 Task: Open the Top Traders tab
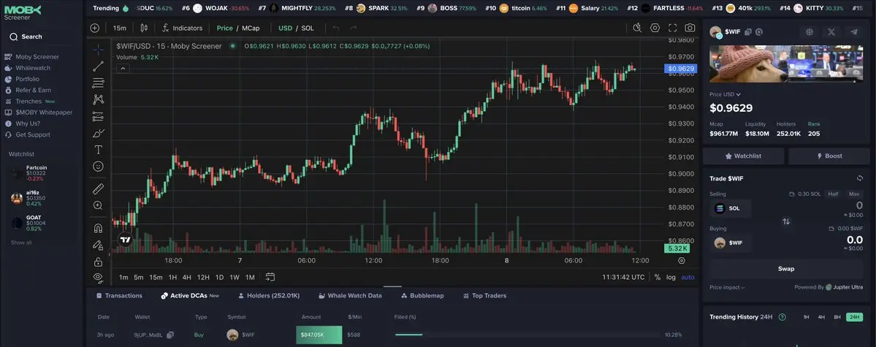pos(484,296)
